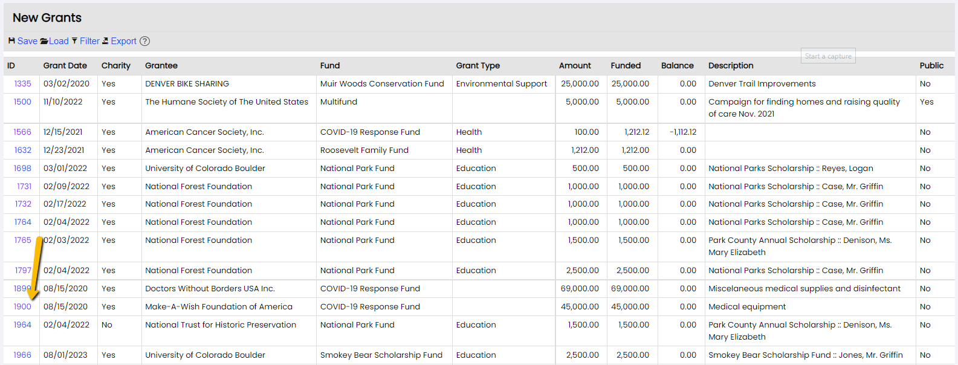Viewport: 958px width, 365px height.
Task: Select National Trust for Historic Preservation
Action: point(221,325)
